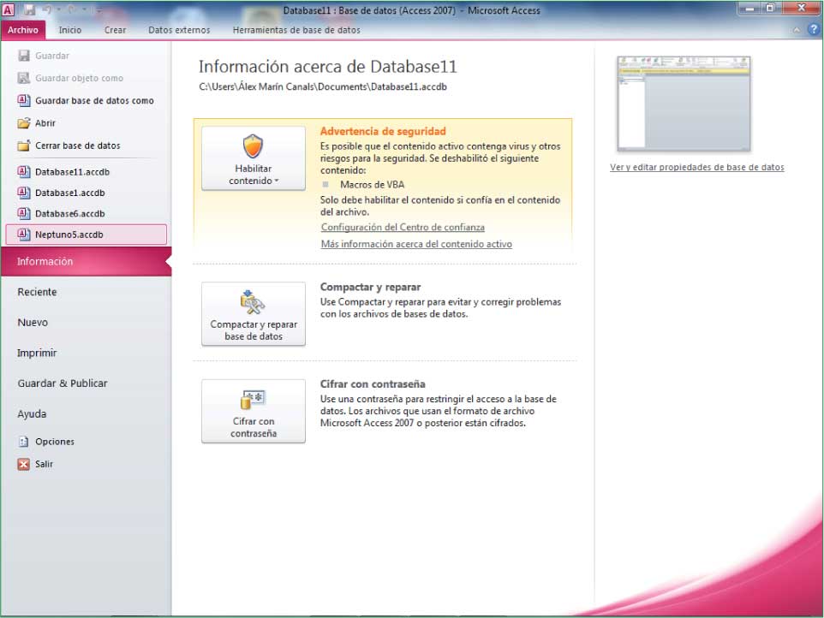The width and height of the screenshot is (824, 618).
Task: Click the Cerrar base de datos label
Action: point(78,146)
